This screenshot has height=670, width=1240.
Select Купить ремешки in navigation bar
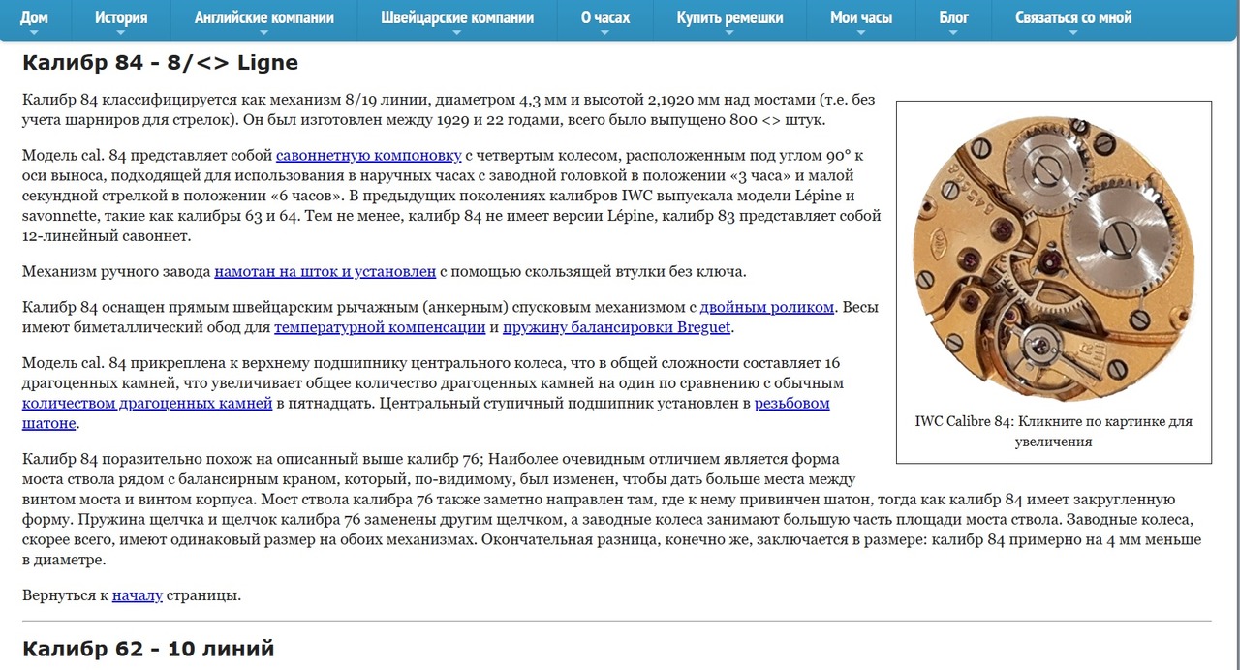pos(729,17)
